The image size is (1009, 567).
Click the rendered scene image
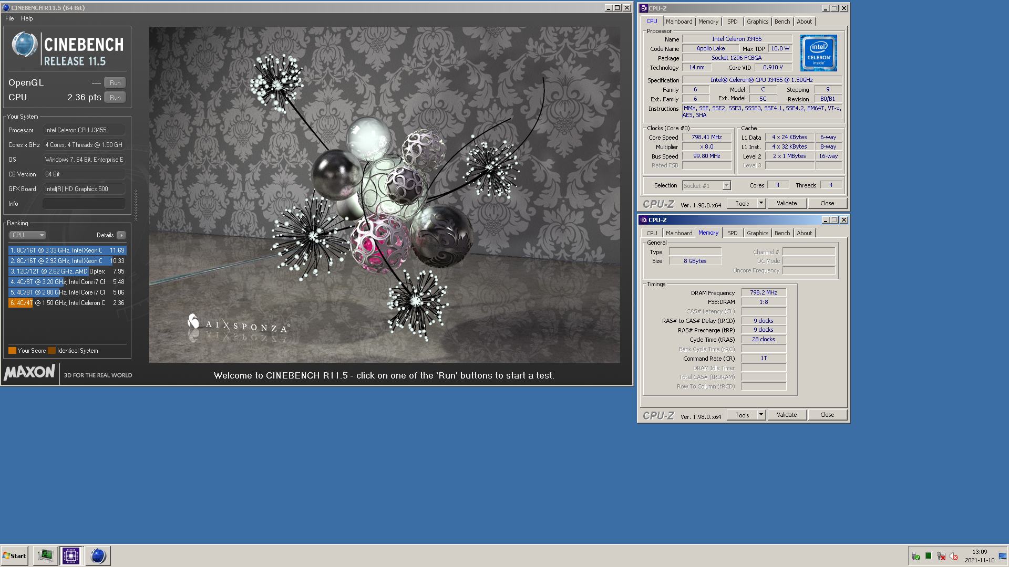384,195
